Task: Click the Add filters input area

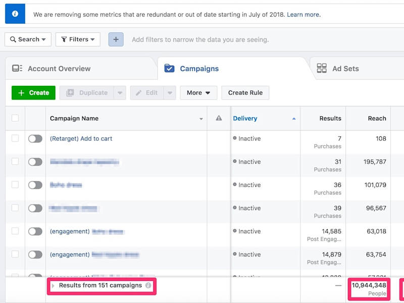Action: (200, 40)
